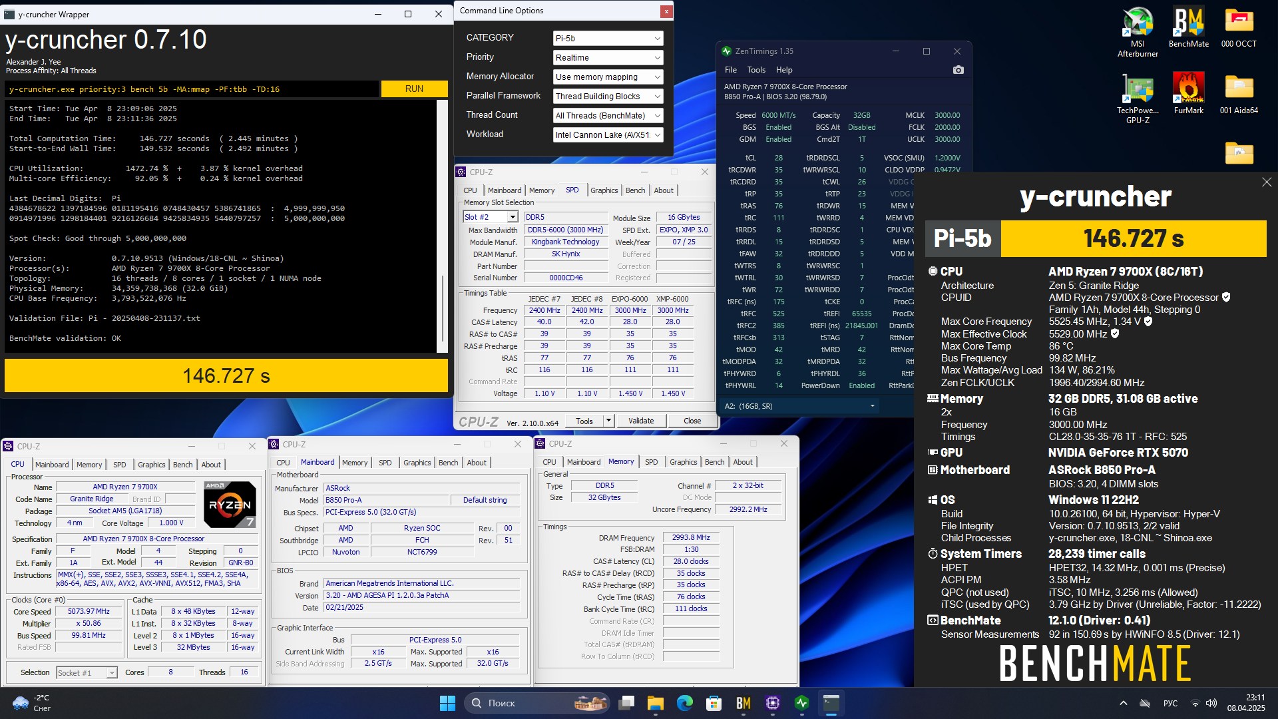Open About tab in CPU-Z CPU window

click(211, 465)
